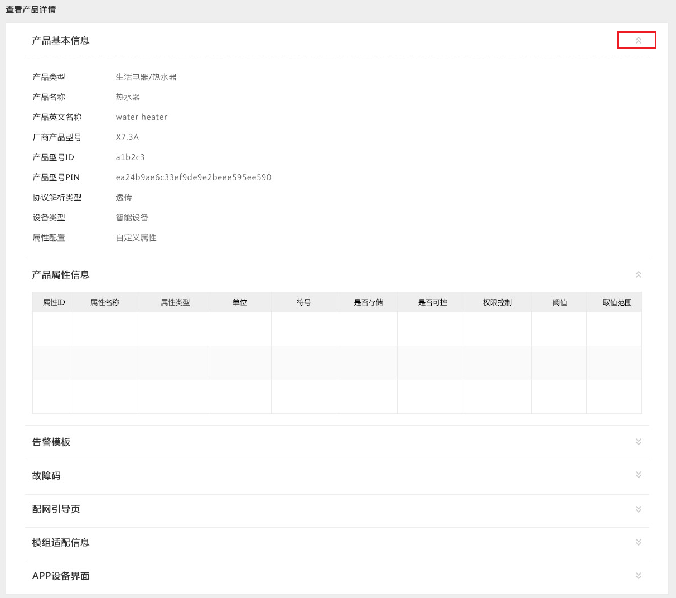The width and height of the screenshot is (676, 598).
Task: Click the 权限控制 column header
Action: coord(498,302)
